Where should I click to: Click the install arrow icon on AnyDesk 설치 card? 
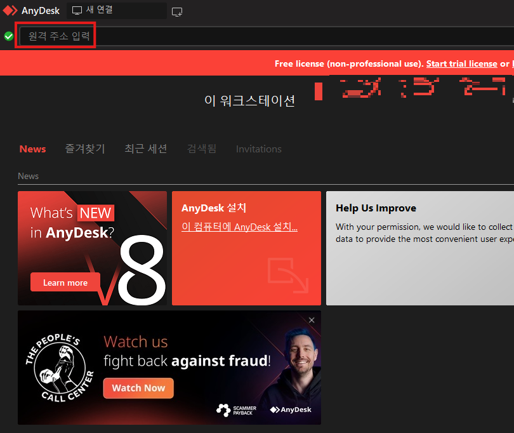click(288, 276)
